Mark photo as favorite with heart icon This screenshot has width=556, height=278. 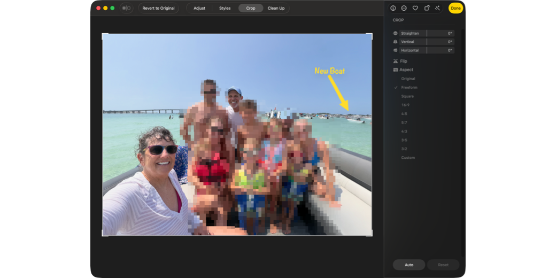415,8
